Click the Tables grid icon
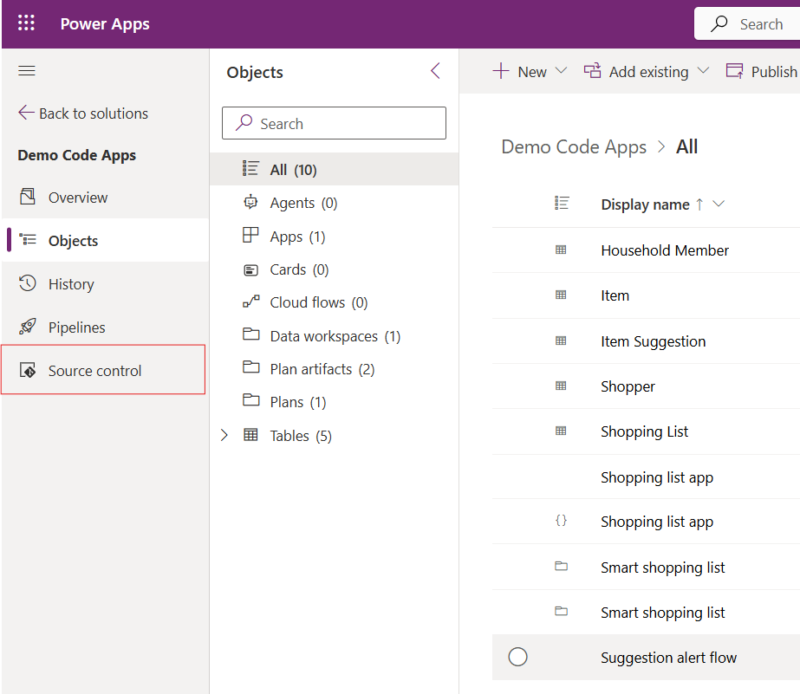Screen dimensions: 800x694 coord(250,434)
